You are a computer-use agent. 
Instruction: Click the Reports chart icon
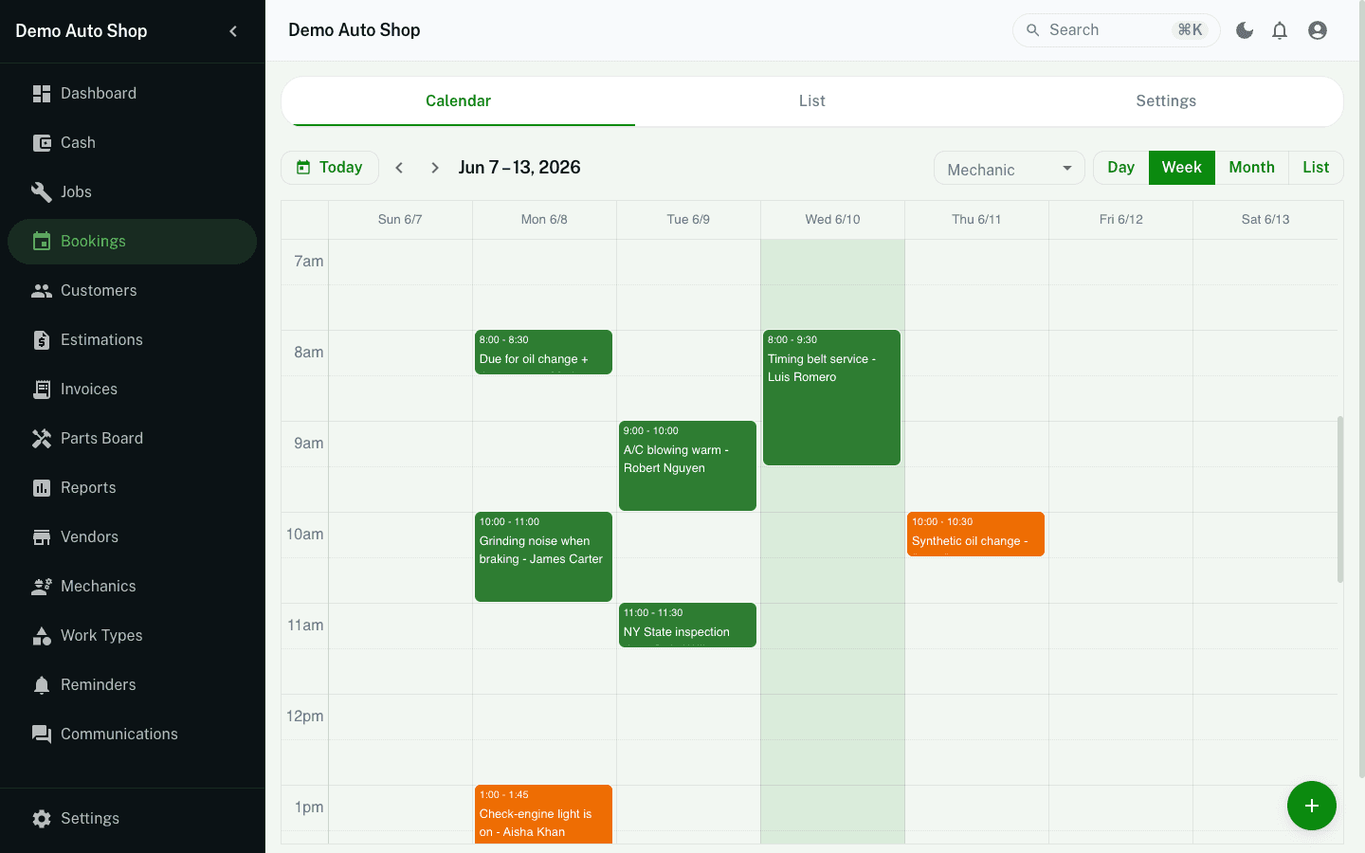tap(42, 487)
